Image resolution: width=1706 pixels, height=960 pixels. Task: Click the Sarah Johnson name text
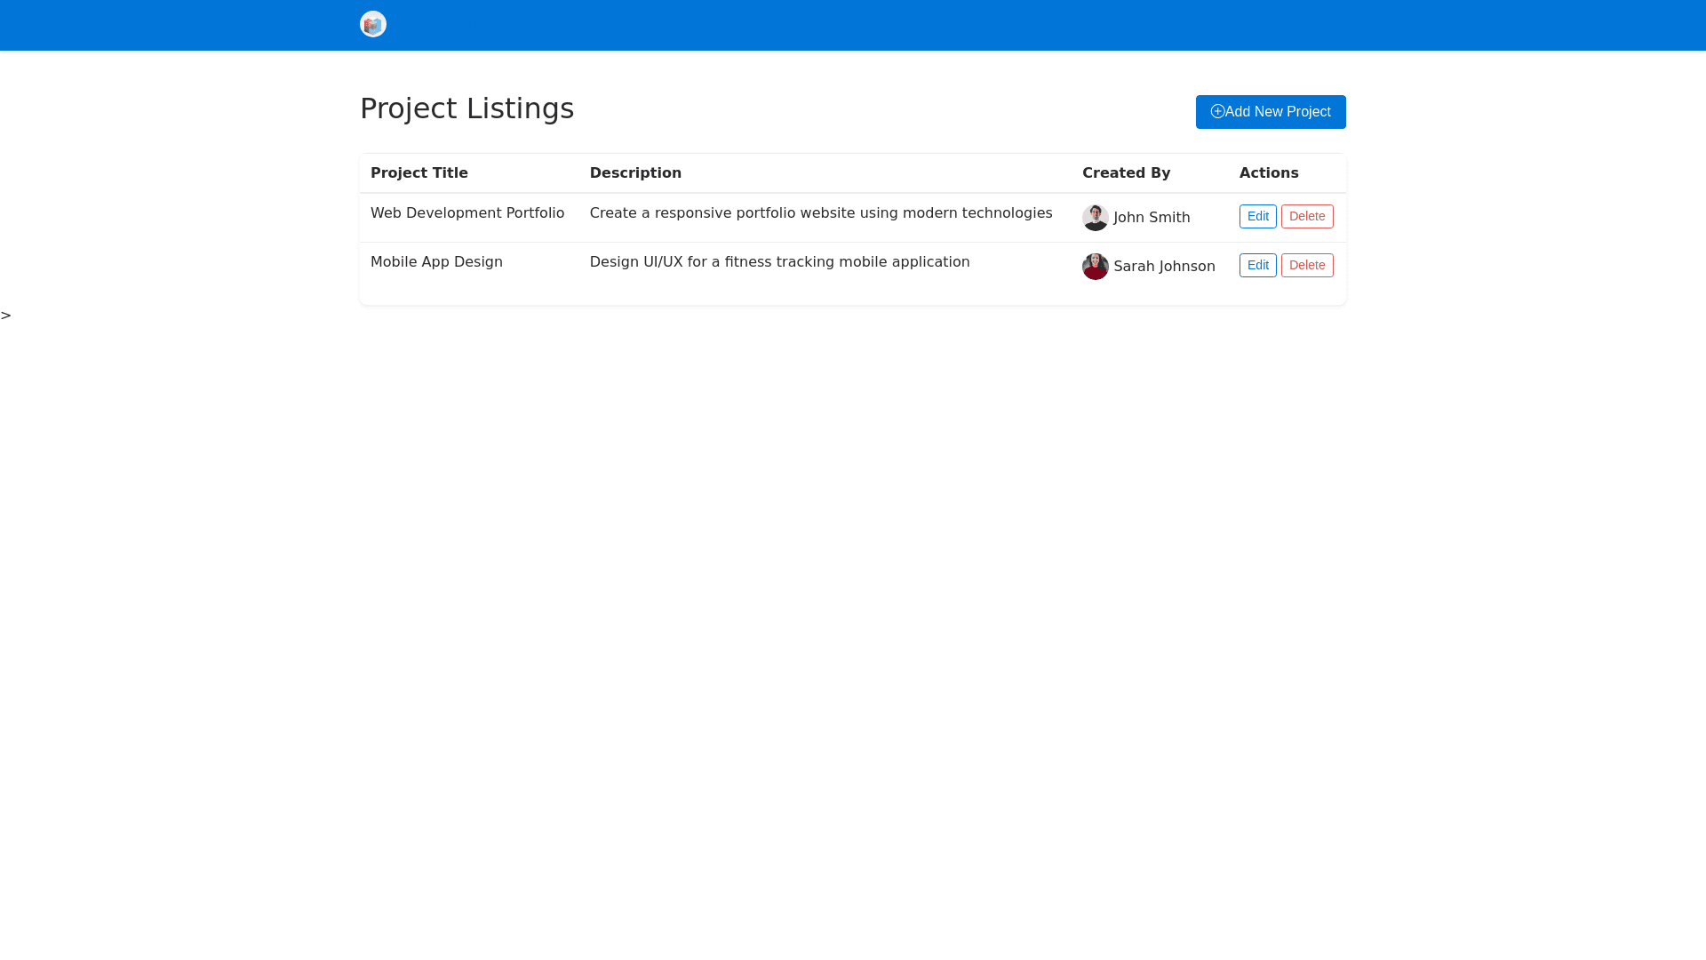tap(1163, 267)
